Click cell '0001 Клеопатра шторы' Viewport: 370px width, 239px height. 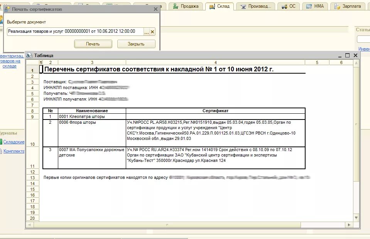(x=92, y=116)
